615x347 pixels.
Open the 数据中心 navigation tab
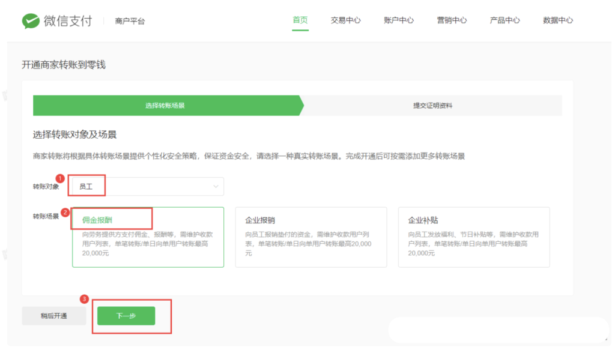[557, 20]
